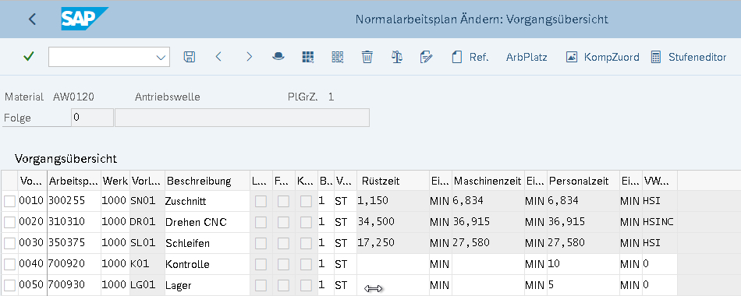The height and width of the screenshot is (296, 741).
Task: Click the document with pencil icon
Action: tap(426, 57)
